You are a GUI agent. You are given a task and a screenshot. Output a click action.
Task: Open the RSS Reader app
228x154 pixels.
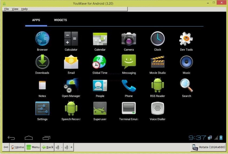point(158,85)
